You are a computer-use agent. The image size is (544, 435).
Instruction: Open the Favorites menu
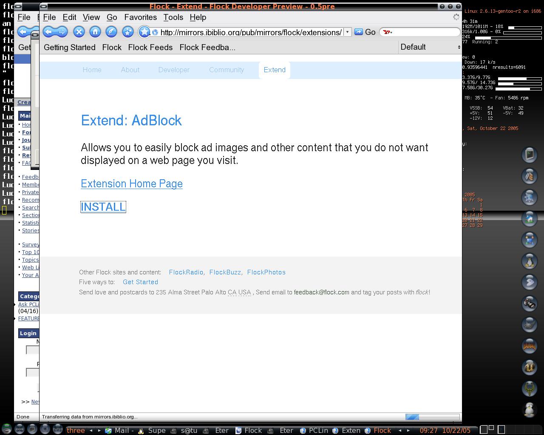coord(141,17)
